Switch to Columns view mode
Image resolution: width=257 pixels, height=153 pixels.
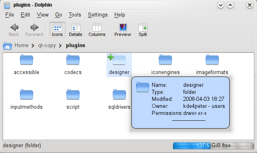click(x=97, y=30)
